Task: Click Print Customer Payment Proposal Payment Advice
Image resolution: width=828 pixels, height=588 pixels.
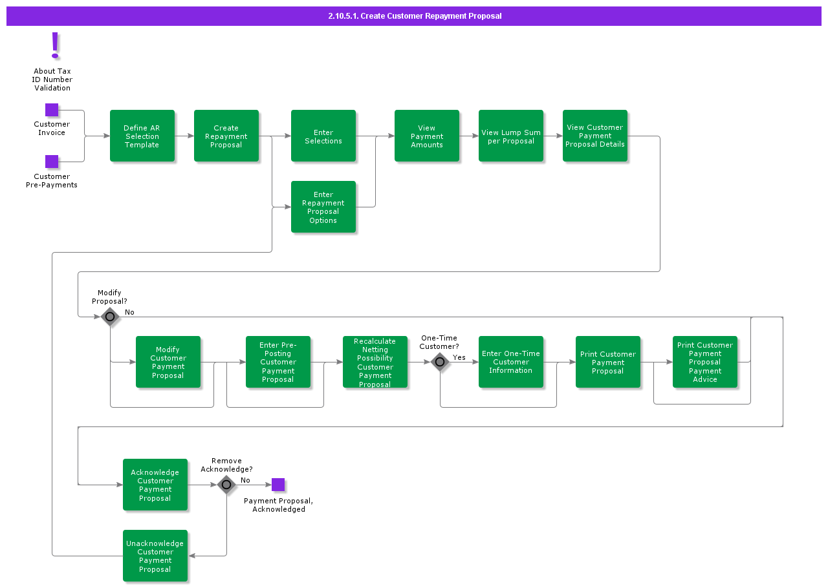Action: point(705,362)
